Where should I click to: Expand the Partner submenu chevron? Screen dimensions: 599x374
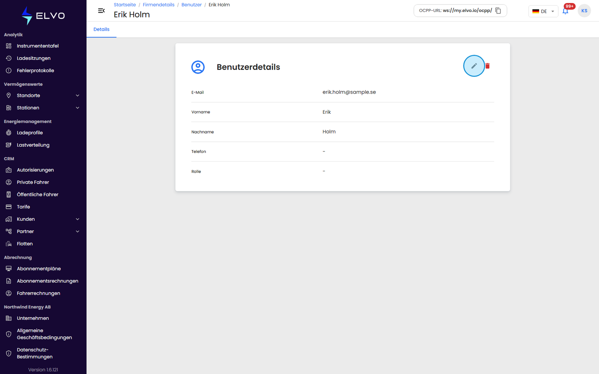pos(77,232)
